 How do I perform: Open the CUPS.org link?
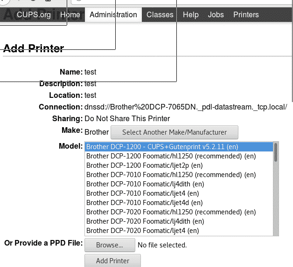coord(34,15)
